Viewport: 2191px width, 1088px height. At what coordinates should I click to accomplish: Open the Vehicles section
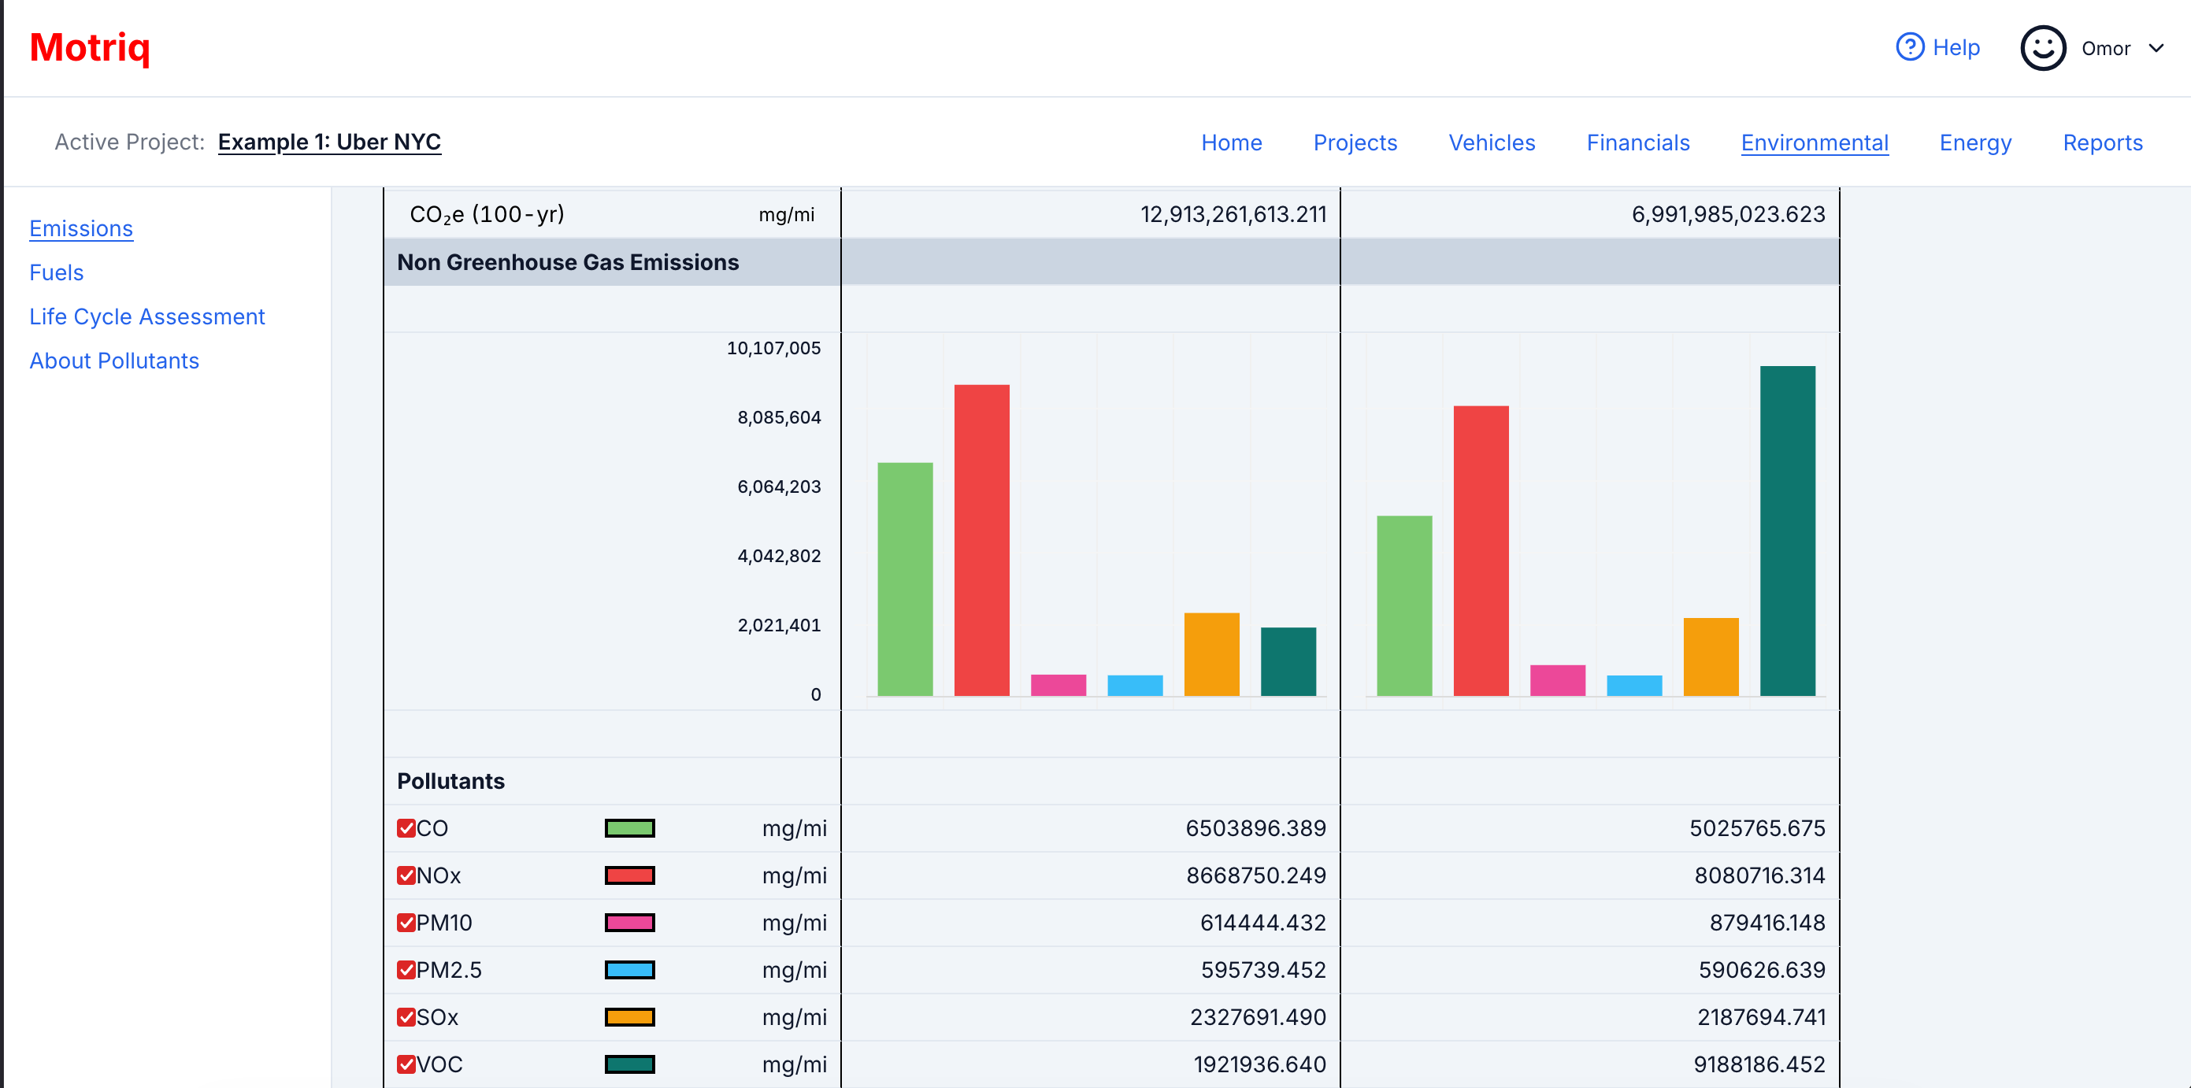tap(1492, 142)
